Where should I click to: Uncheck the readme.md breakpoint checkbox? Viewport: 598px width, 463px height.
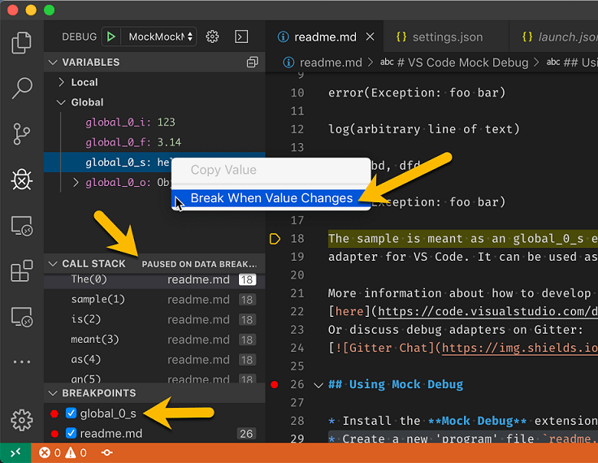click(71, 434)
